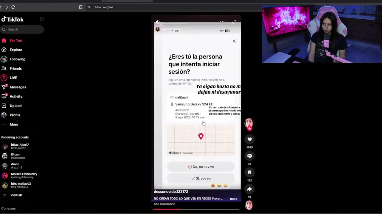382x214 pixels.
Task: Close the login prompt with X in video
Action: (x=234, y=41)
